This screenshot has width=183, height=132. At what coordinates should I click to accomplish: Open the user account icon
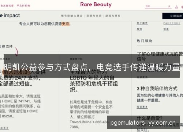click(176, 7)
